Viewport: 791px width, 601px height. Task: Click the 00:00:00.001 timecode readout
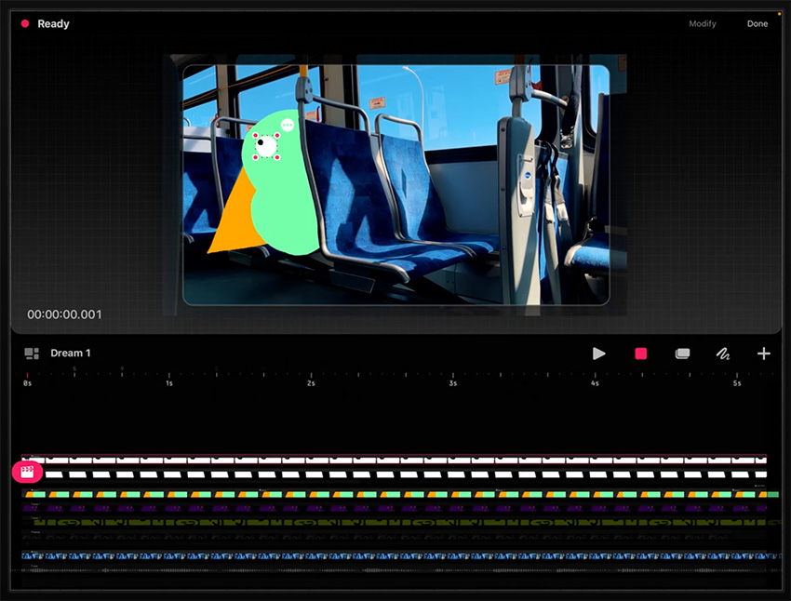pos(64,315)
